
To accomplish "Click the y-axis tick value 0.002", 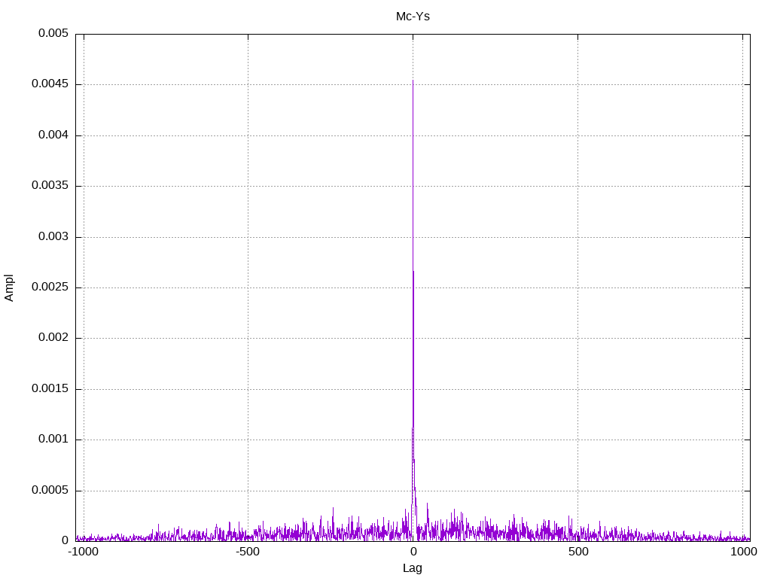I will point(53,337).
